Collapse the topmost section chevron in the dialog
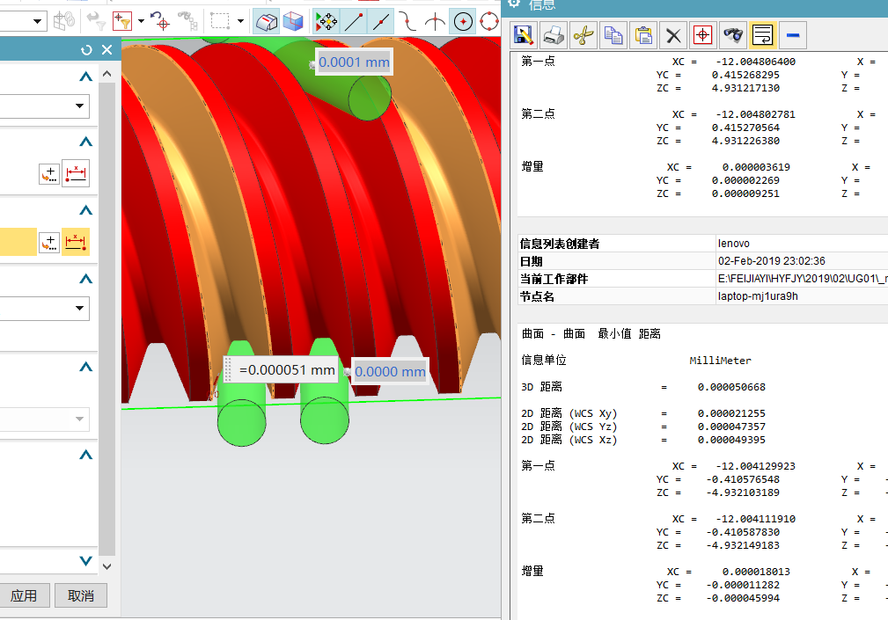The height and width of the screenshot is (620, 888). (85, 76)
